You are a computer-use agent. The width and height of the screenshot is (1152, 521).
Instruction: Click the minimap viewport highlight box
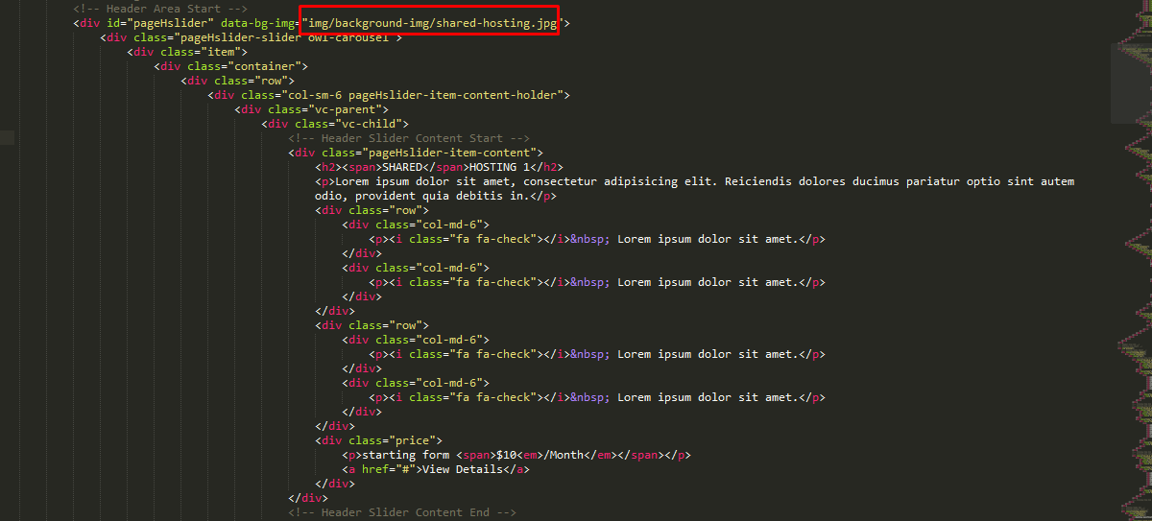pos(1131,84)
